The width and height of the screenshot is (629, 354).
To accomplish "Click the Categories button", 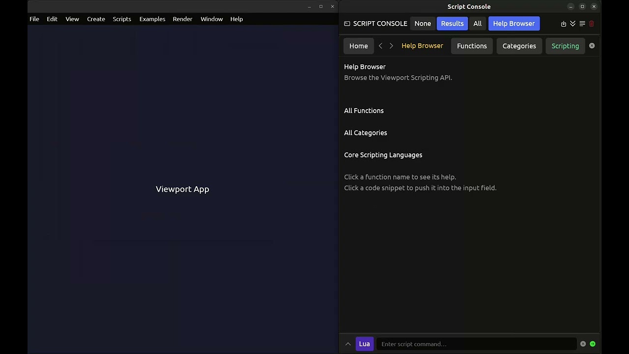I will (519, 46).
